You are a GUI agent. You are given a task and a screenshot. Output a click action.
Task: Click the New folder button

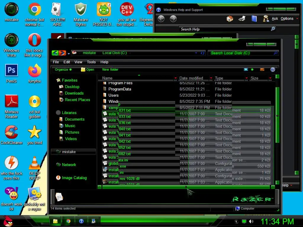(110, 69)
